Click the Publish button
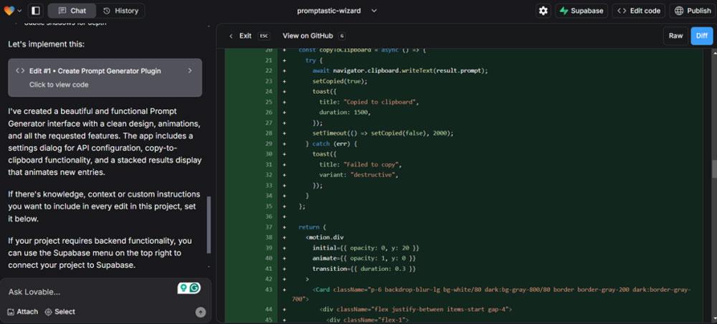Viewport: 717px width, 324px height. point(693,11)
